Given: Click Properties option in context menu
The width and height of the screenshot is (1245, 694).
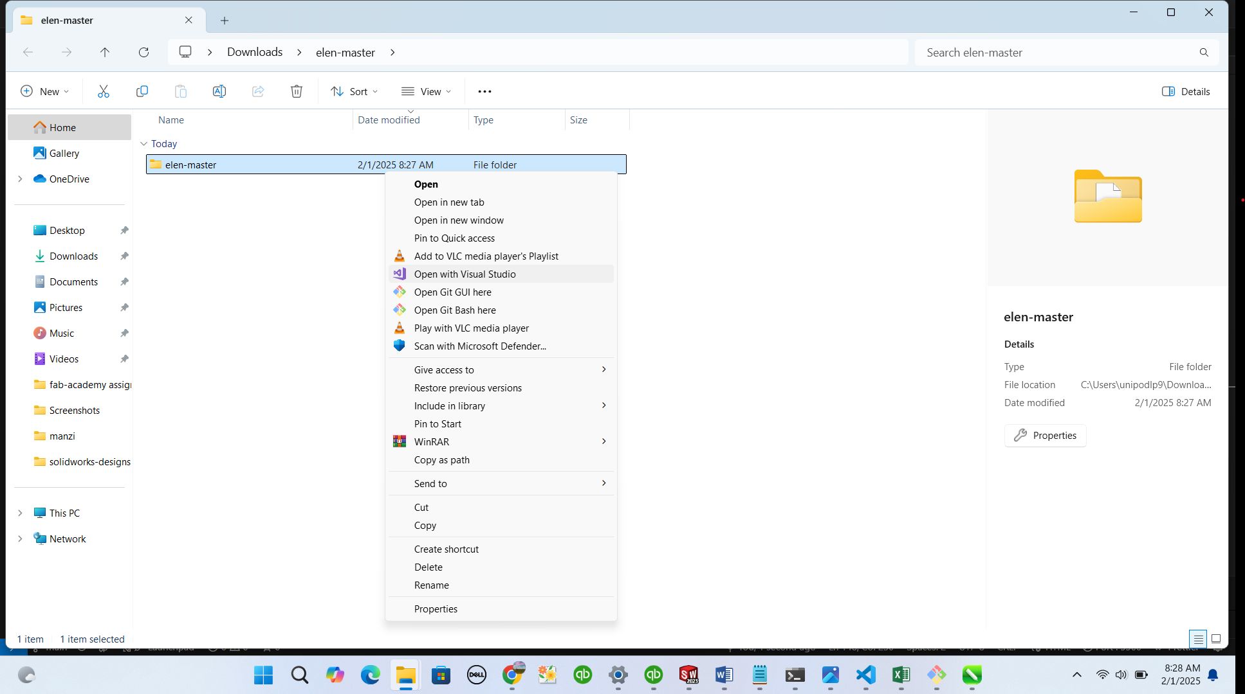Looking at the screenshot, I should (x=435, y=608).
